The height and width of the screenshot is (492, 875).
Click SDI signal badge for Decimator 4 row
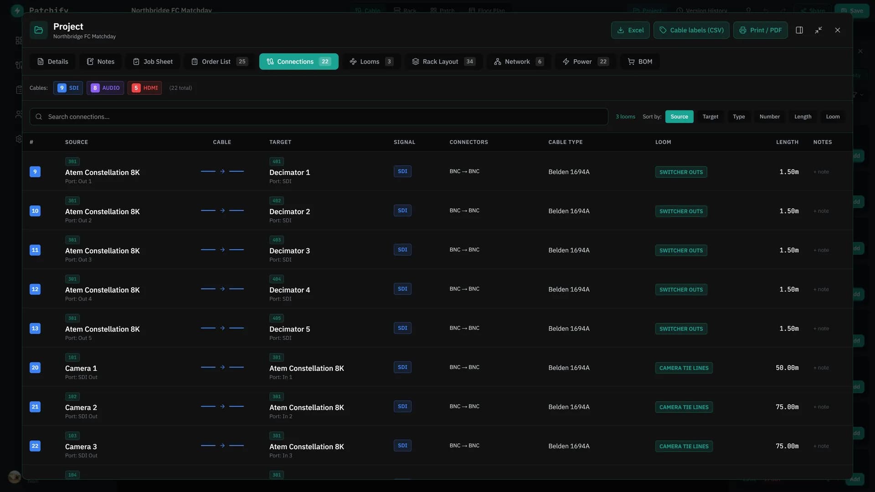pos(402,289)
